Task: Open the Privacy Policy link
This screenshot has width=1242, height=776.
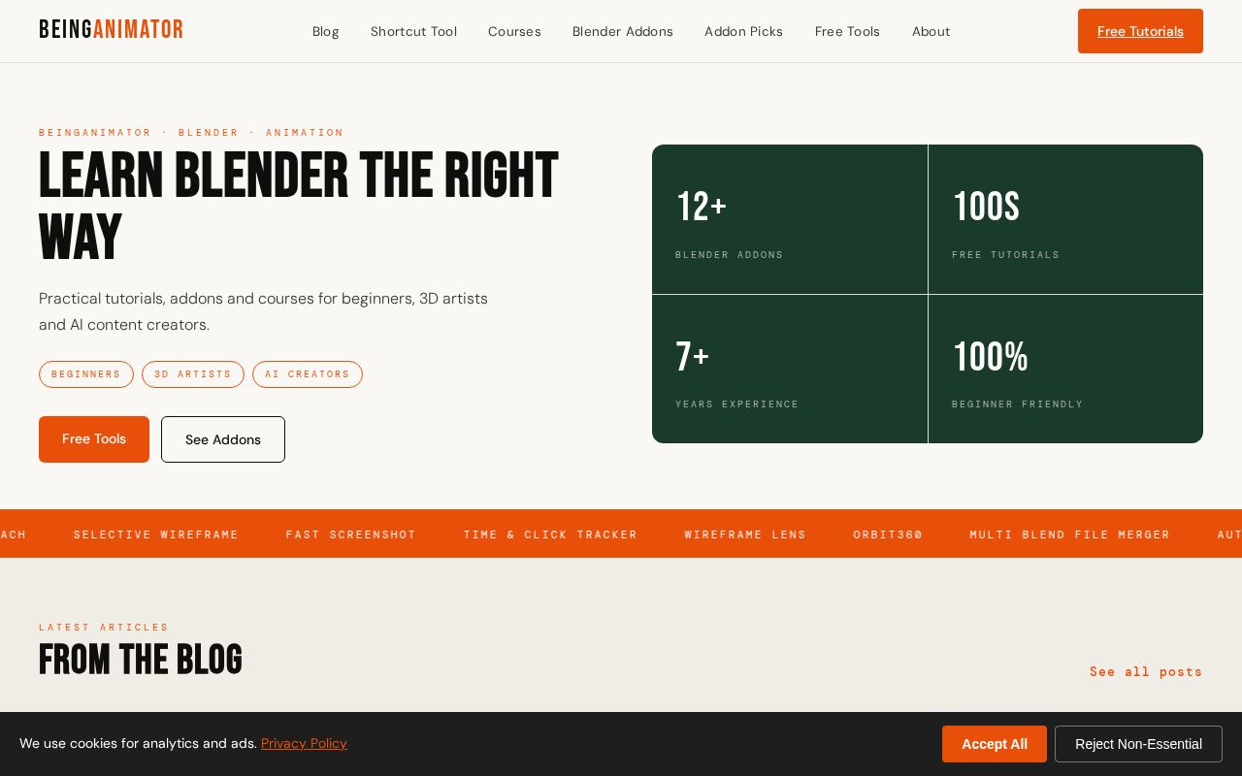Action: (x=304, y=743)
